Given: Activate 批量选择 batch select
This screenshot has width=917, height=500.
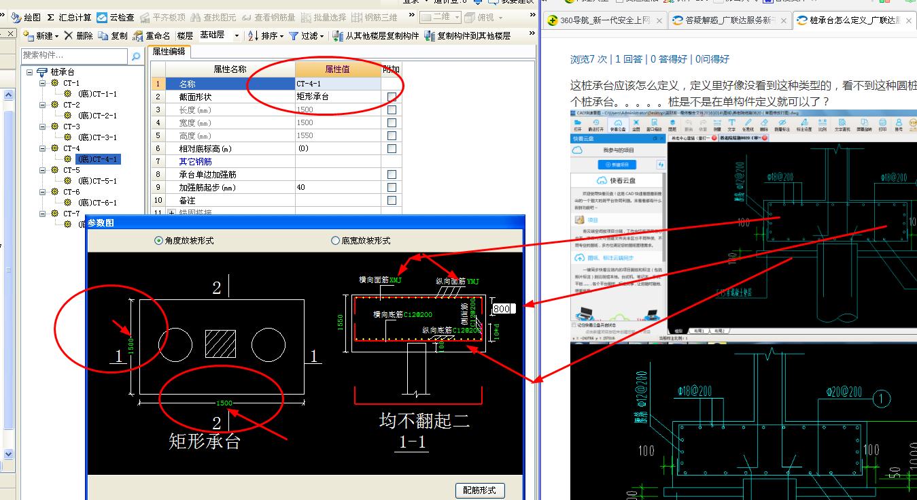Looking at the screenshot, I should (x=323, y=17).
